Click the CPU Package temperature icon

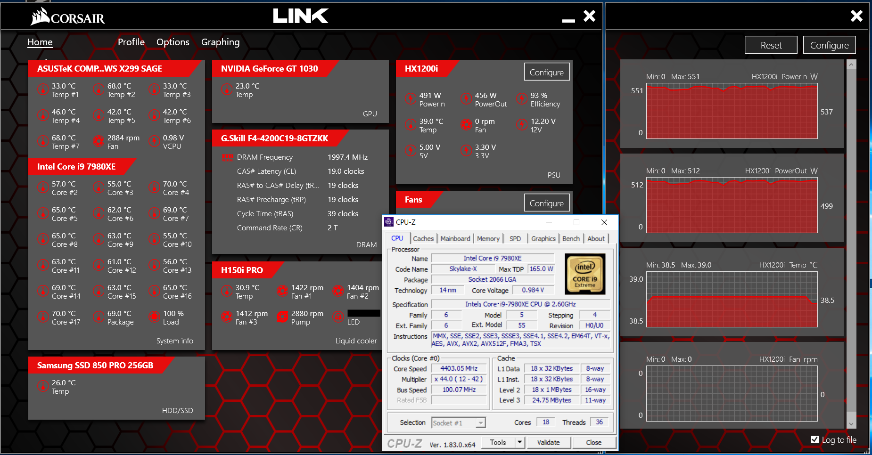(99, 317)
